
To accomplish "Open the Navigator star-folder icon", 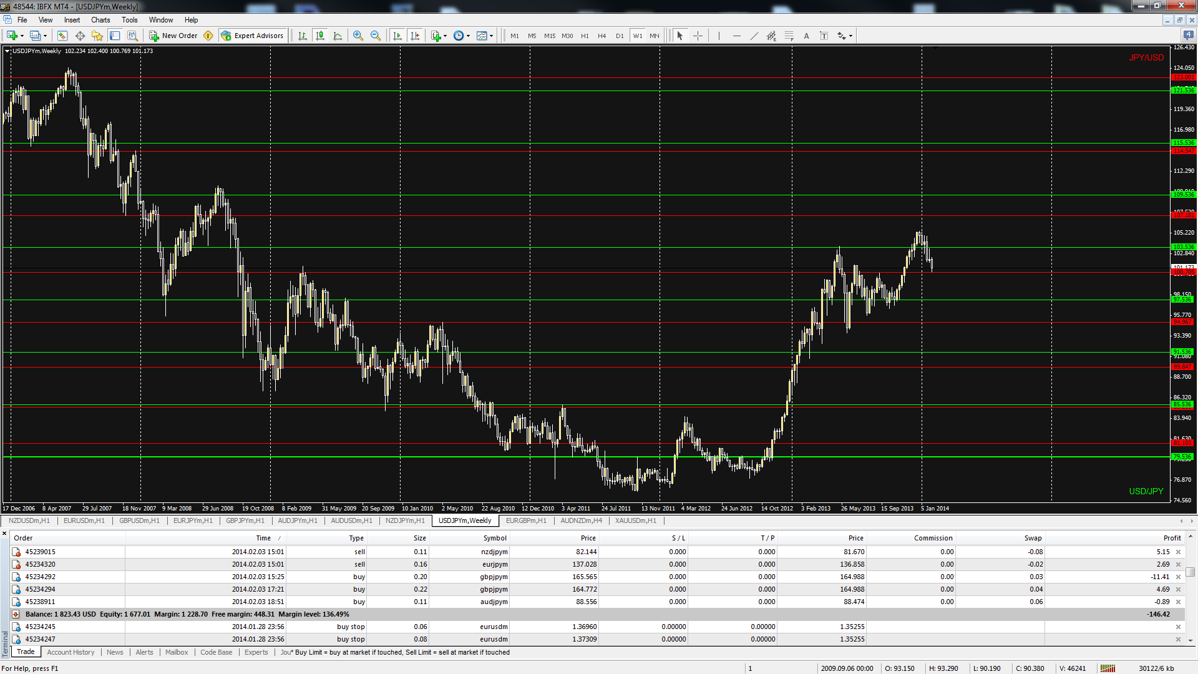I will 97,36.
